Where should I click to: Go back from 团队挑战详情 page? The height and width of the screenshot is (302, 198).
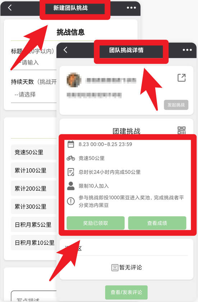(65, 50)
